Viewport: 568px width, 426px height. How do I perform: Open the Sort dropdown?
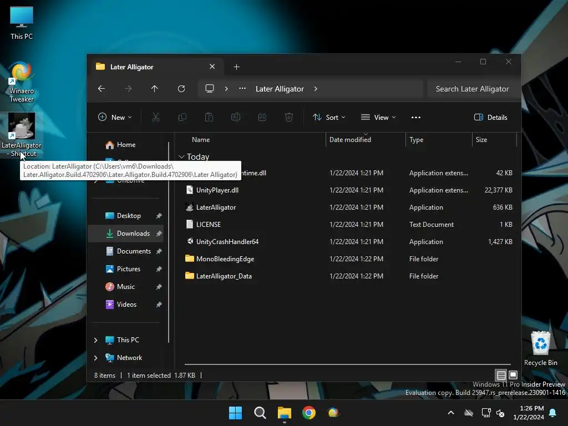point(329,118)
